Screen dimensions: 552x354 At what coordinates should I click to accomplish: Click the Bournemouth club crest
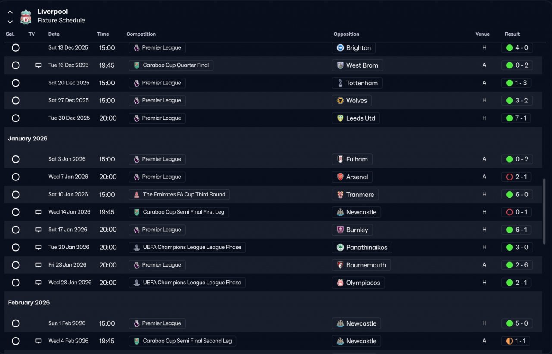coord(340,265)
